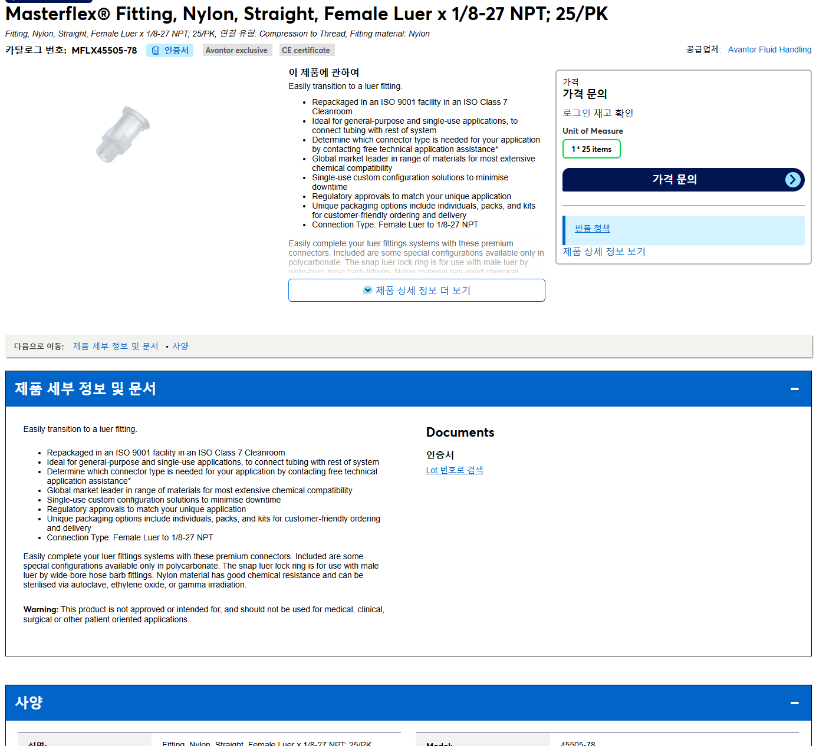This screenshot has width=816, height=746.
Task: Click the Unit of Measure label
Action: (593, 131)
